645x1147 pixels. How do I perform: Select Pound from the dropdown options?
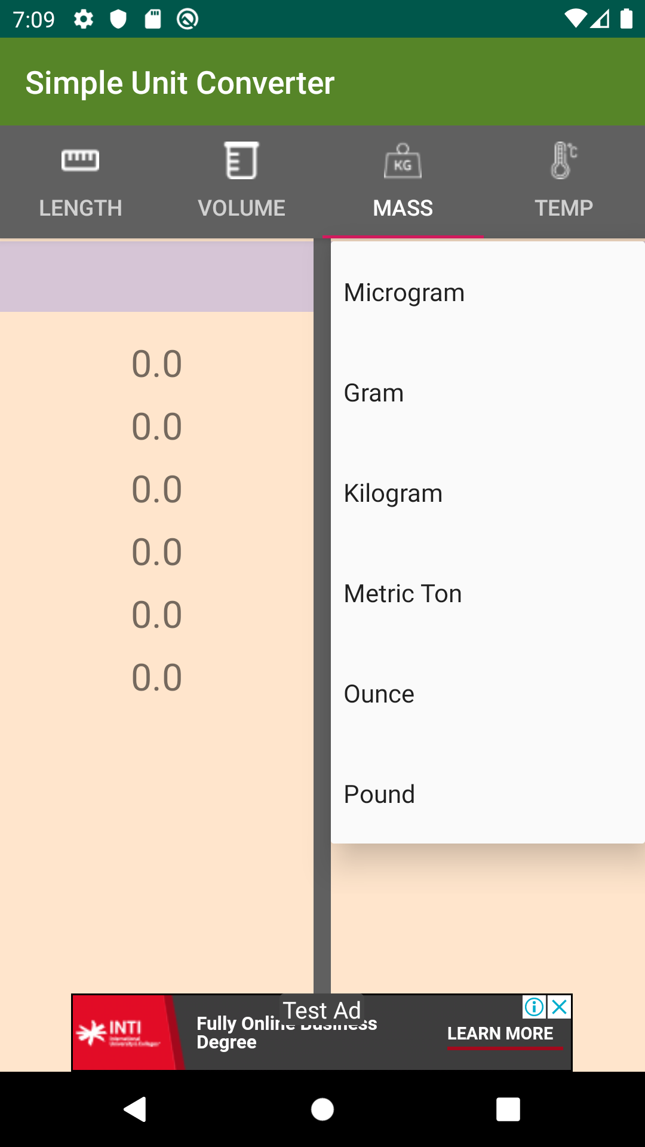coord(379,794)
